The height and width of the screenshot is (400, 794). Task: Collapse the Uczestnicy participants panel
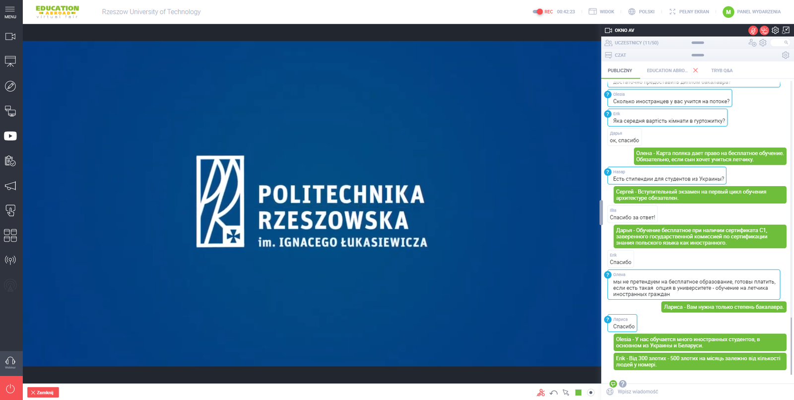698,43
